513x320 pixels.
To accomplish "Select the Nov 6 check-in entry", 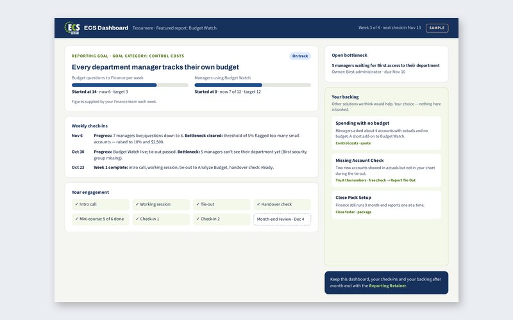I will pos(191,139).
